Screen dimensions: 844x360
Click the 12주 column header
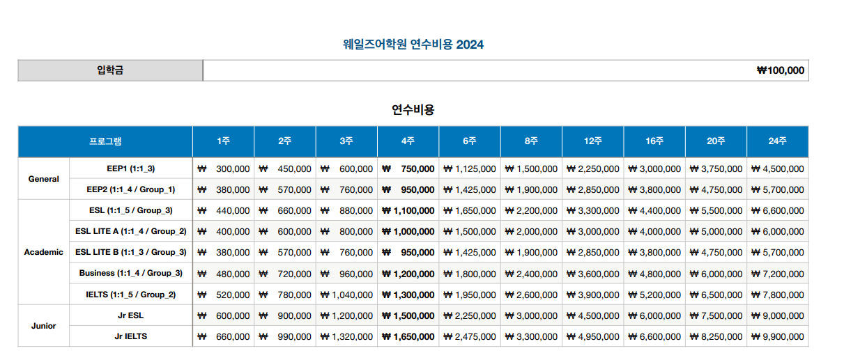coord(592,141)
